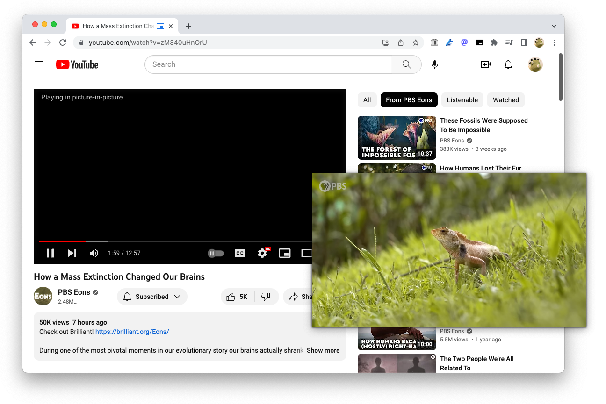Open the Subscribed notification dropdown
The image size is (606, 404).
[152, 297]
